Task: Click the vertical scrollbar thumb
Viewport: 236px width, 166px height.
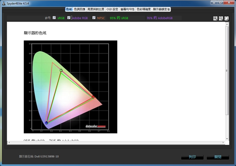Action: click(x=227, y=71)
